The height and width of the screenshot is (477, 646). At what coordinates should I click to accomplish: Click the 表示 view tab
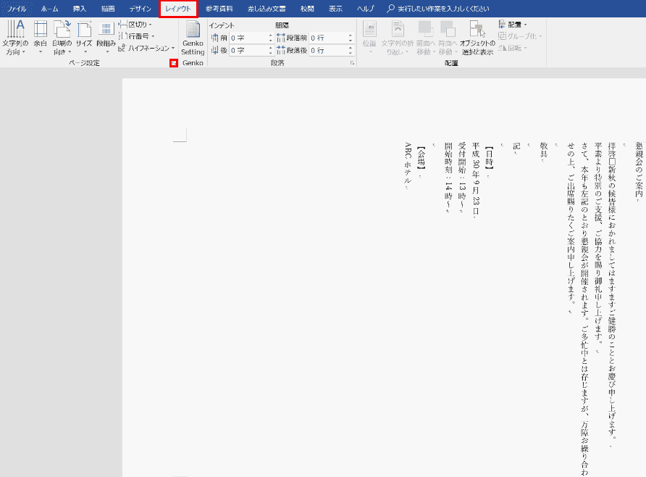point(335,9)
